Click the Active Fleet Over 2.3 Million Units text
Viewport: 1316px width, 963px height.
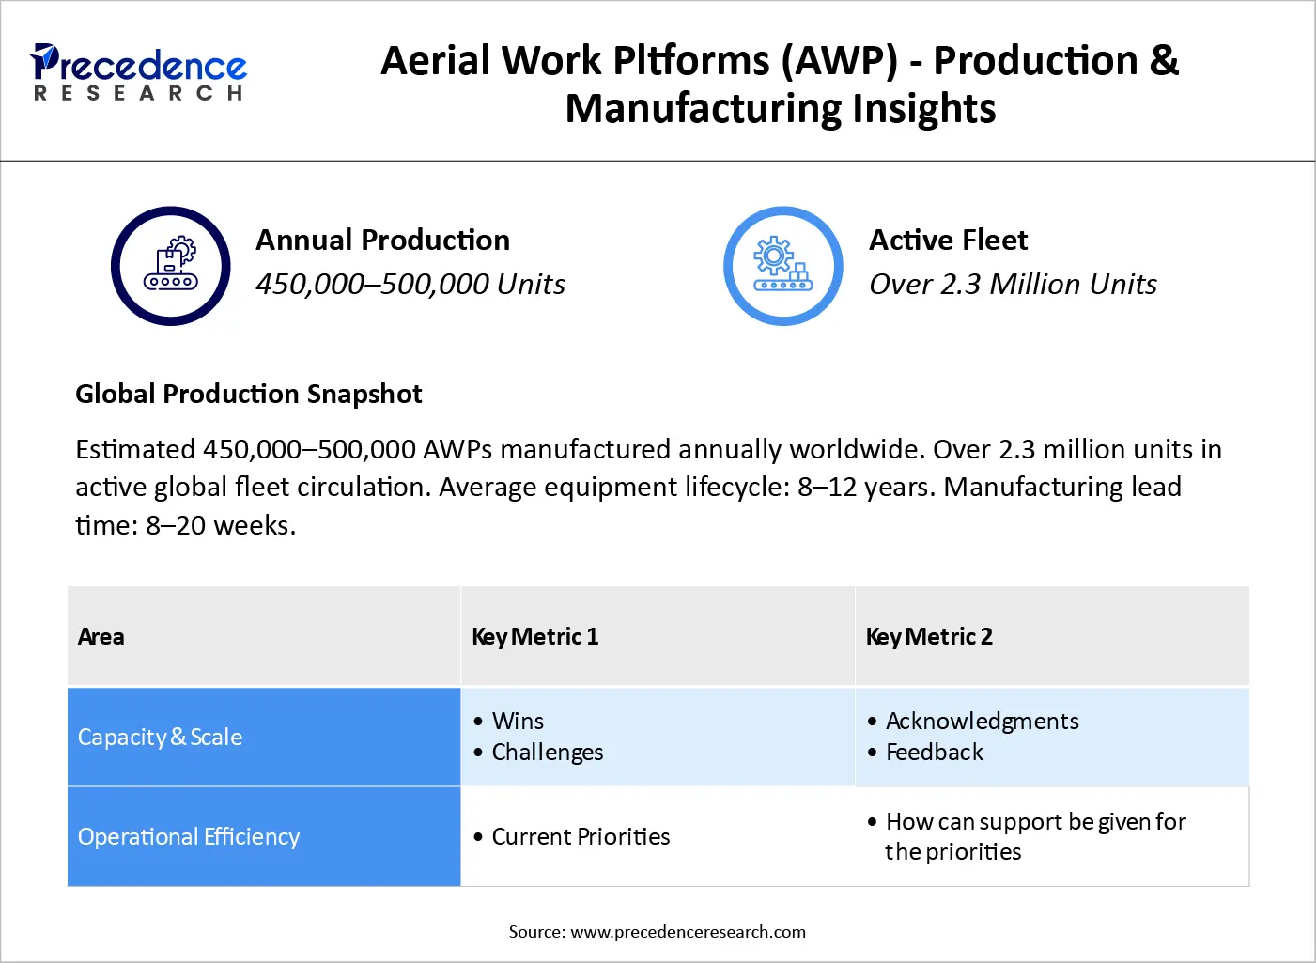(x=1014, y=284)
